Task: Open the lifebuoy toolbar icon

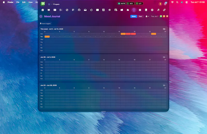Action: point(152,10)
